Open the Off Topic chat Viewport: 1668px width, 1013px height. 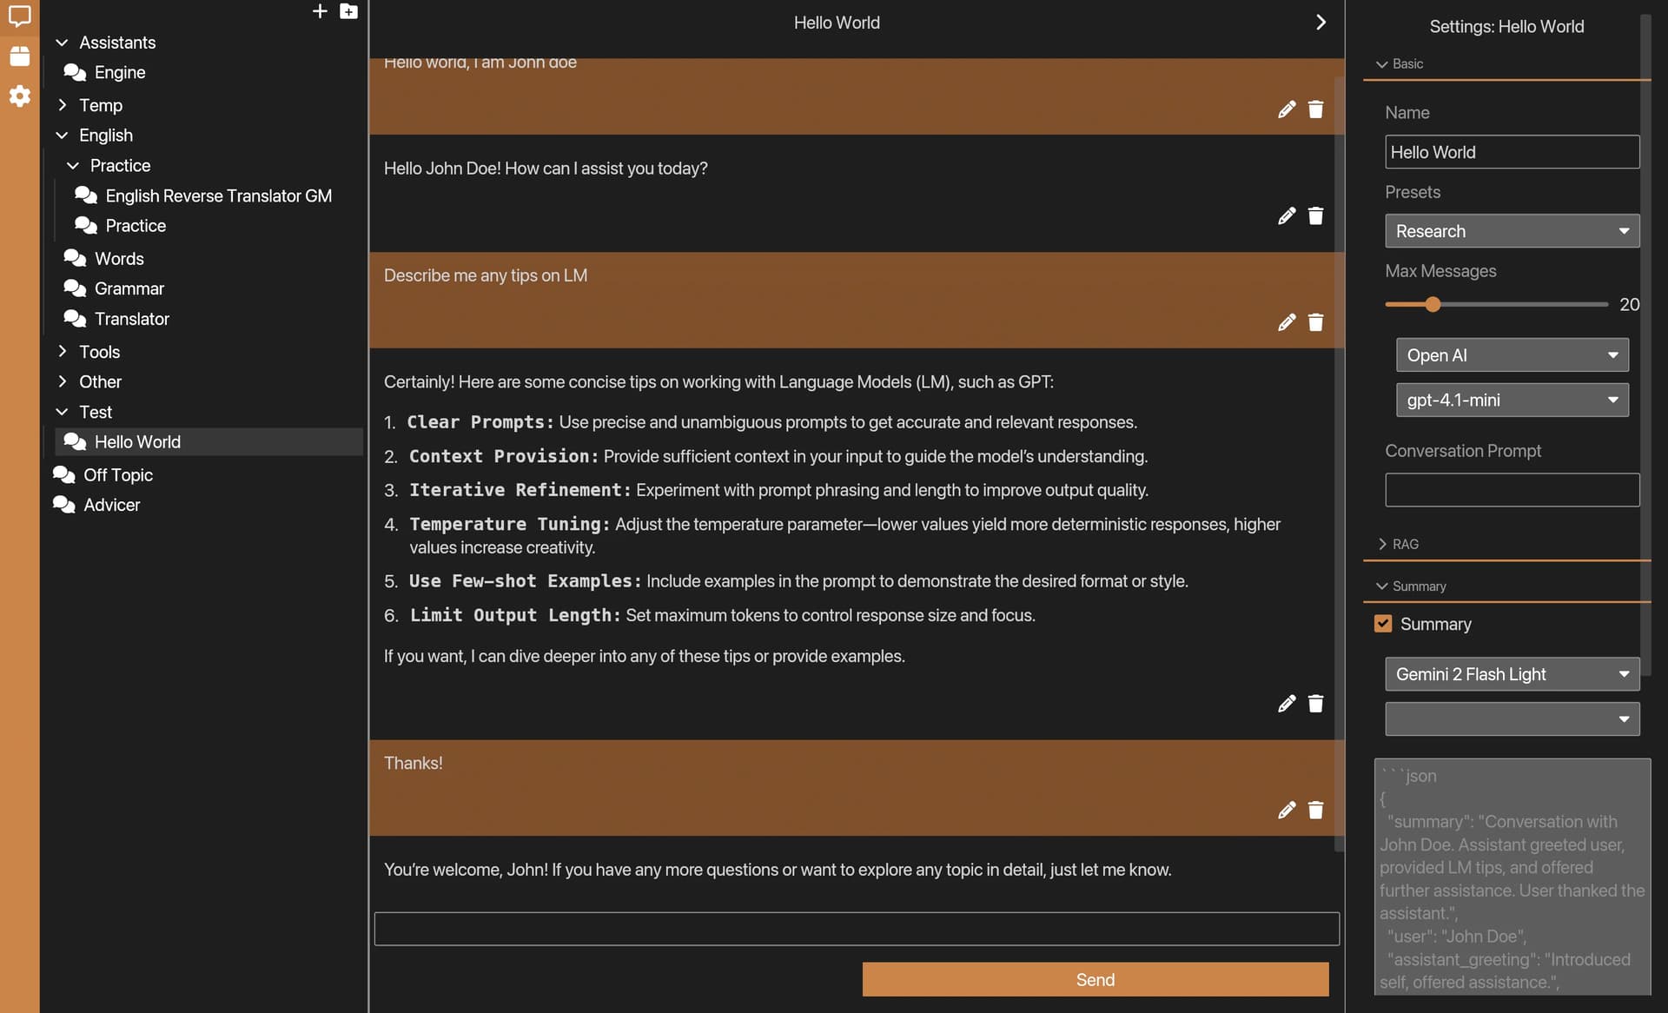[118, 475]
